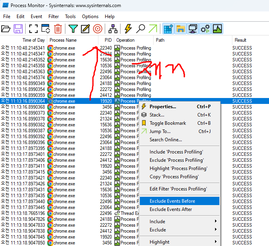Open the Tools menu

click(70, 17)
